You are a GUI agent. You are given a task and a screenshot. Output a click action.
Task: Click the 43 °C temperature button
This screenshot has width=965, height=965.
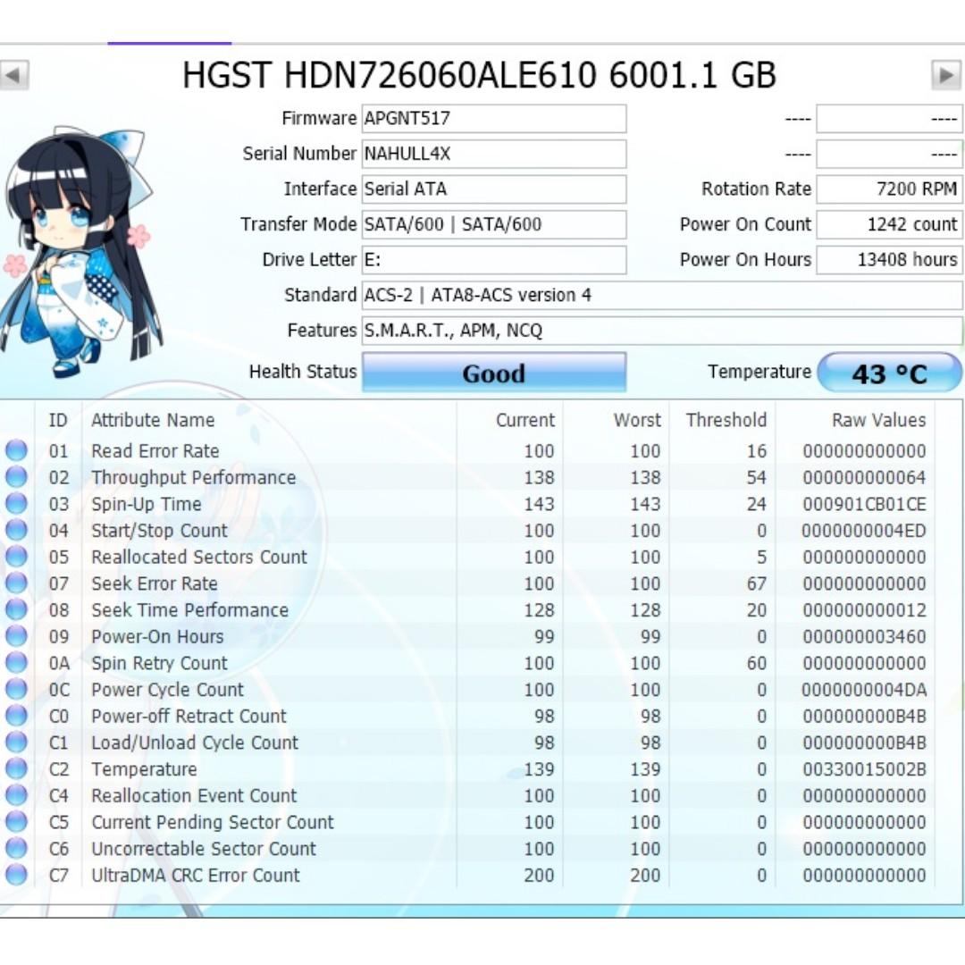coord(889,373)
